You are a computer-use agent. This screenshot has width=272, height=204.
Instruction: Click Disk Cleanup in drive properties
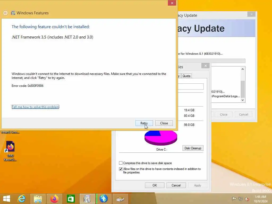(193, 148)
